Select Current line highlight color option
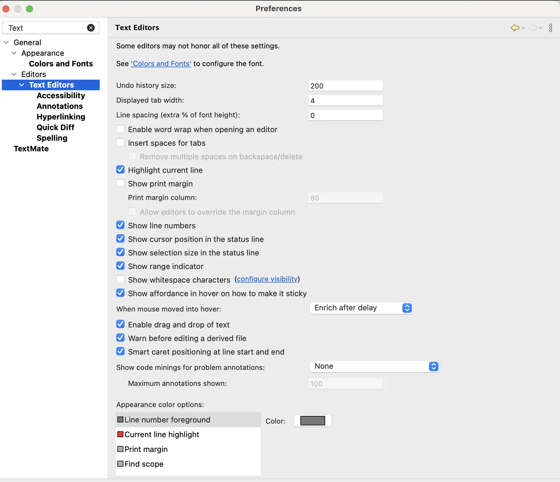This screenshot has height=482, width=560. (162, 435)
